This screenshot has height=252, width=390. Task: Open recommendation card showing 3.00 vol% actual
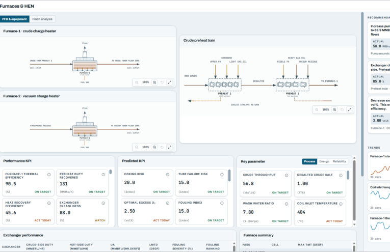(379, 115)
